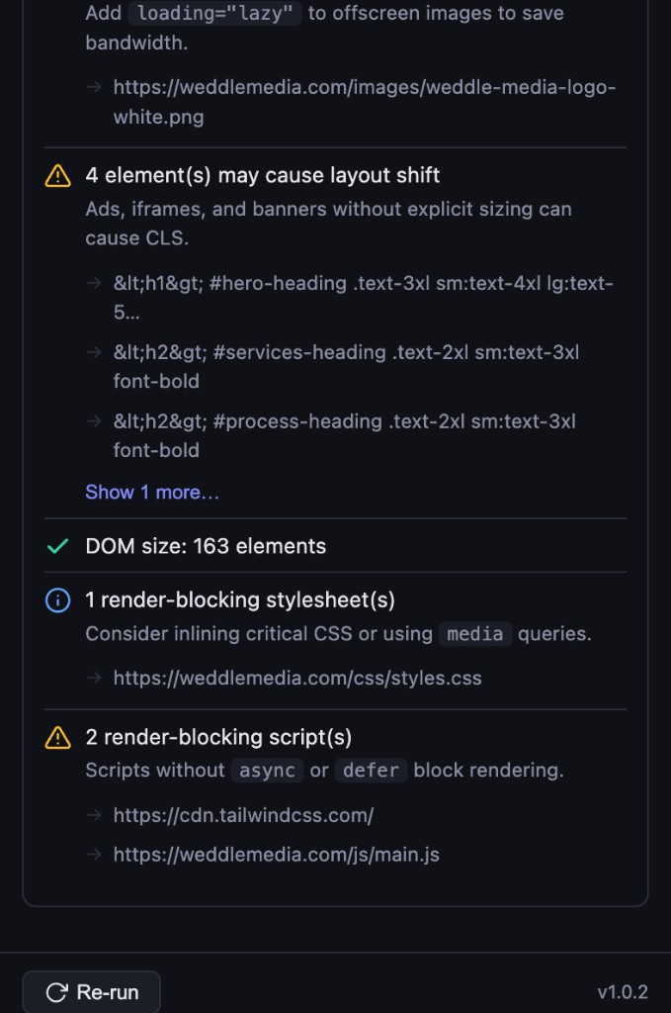Click the arrow icon beside cdn.tailwindcss.com
Image resolution: width=671 pixels, height=1013 pixels.
(94, 815)
